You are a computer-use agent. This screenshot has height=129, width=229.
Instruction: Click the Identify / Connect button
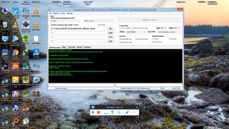[x=150, y=20]
